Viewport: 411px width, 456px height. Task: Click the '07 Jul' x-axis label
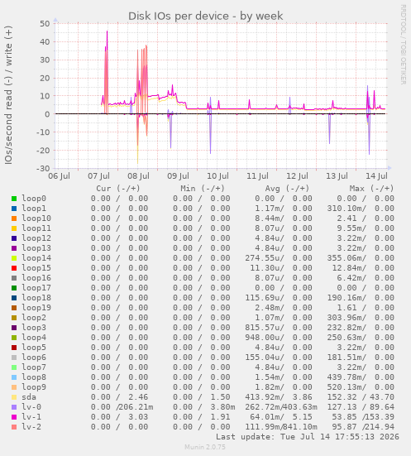coord(99,176)
